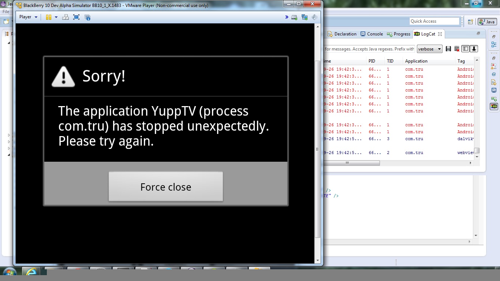Click the Quick Access field in Eclipse

(434, 21)
